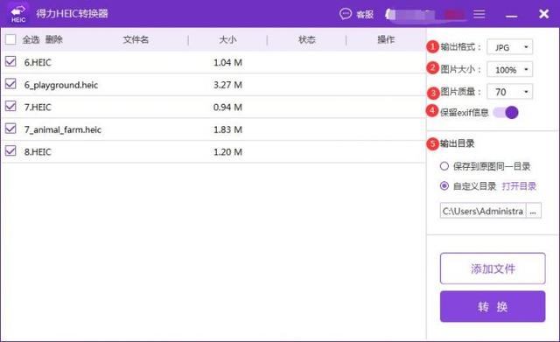Click the 文件名 column header
Viewport: 560px width, 342px height.
click(x=136, y=39)
